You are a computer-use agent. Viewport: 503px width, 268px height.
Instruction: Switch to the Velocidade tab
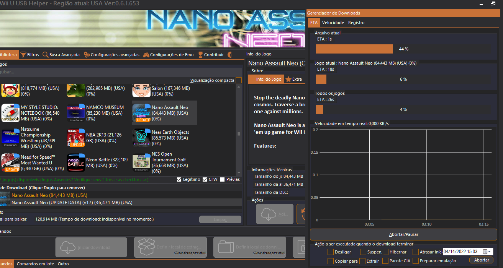click(333, 23)
